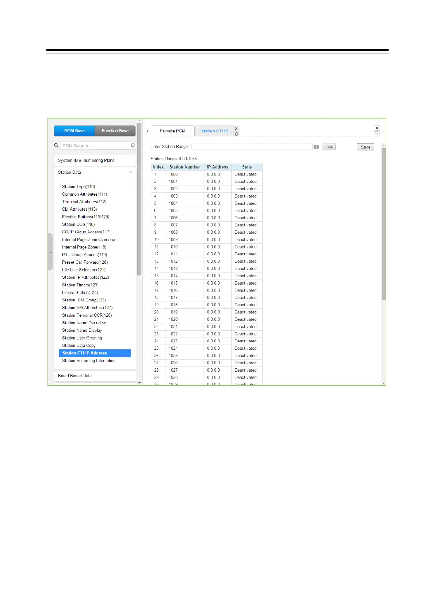
Task: Click main panel scrollbar down arrow
Action: (x=384, y=383)
